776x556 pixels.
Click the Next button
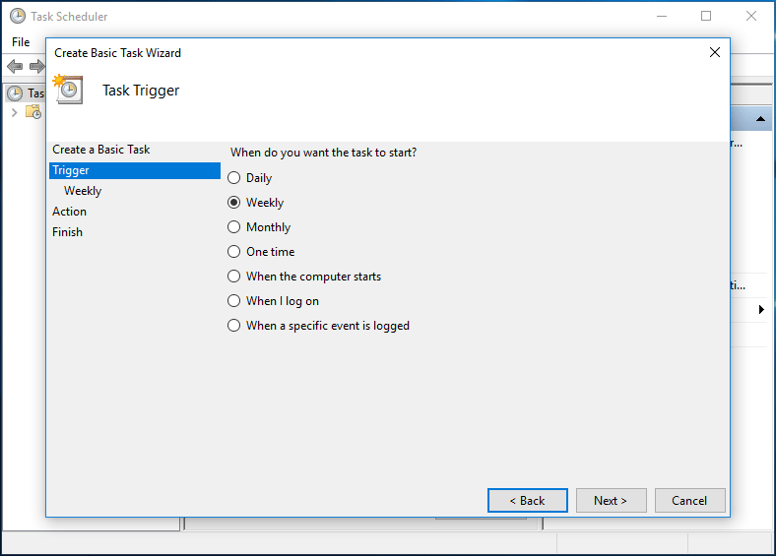click(611, 500)
